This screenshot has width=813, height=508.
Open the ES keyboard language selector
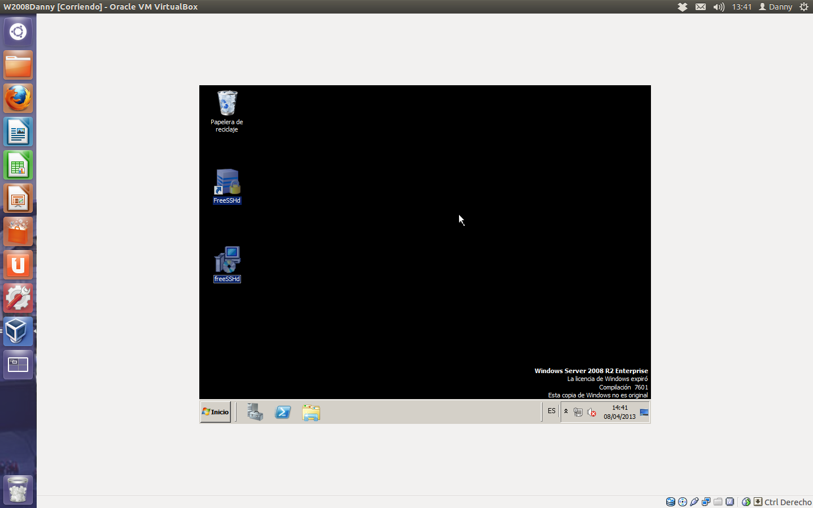(552, 411)
